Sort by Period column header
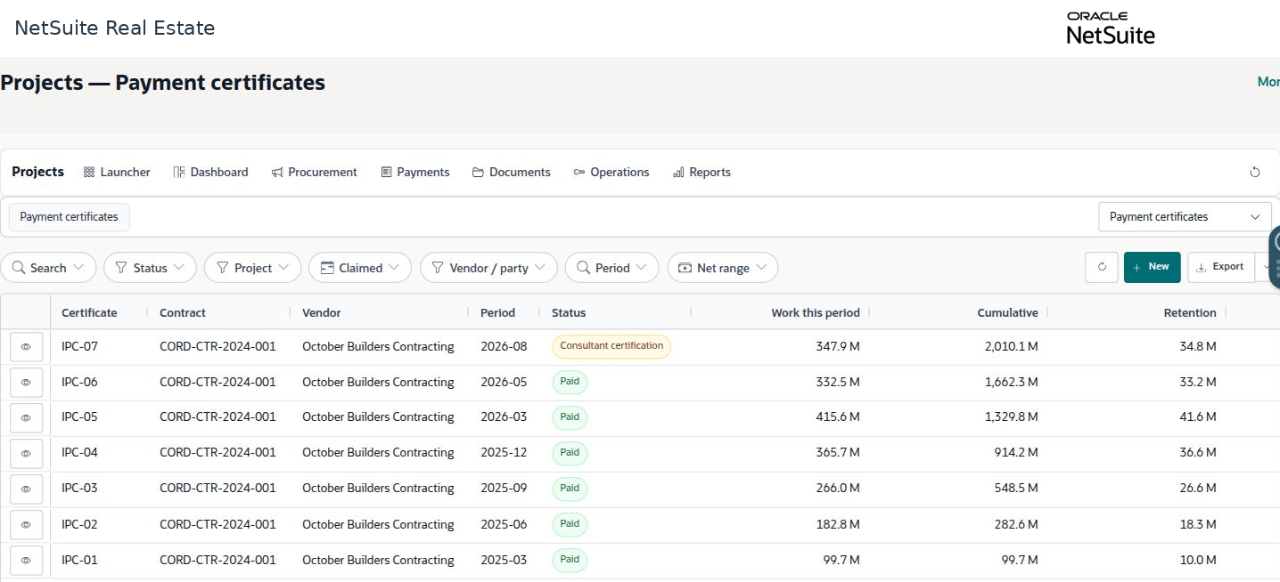The width and height of the screenshot is (1280, 582). [x=497, y=312]
